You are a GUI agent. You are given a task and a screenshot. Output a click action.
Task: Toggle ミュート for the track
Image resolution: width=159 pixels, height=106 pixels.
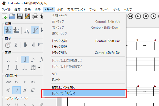pyautogui.click(x=84, y=79)
